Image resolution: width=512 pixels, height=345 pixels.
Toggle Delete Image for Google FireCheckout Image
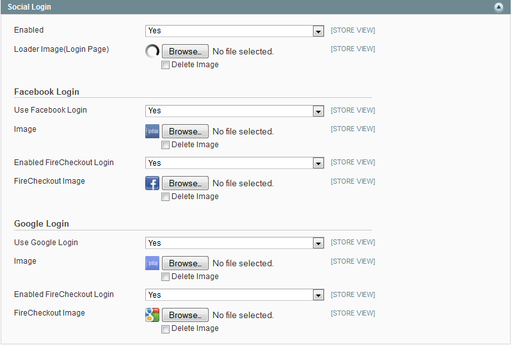[x=166, y=329]
